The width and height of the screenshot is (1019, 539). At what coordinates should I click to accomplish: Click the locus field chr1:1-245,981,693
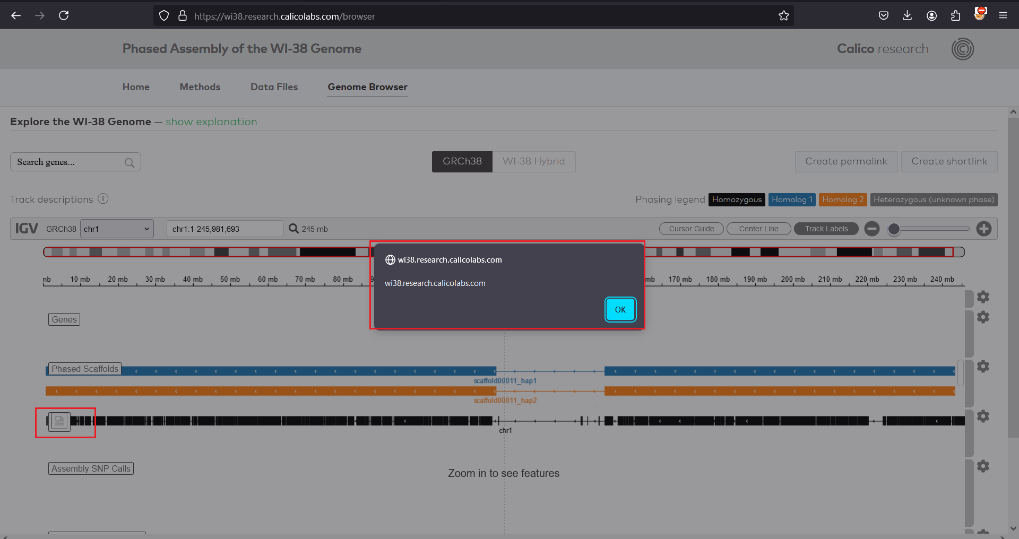224,229
